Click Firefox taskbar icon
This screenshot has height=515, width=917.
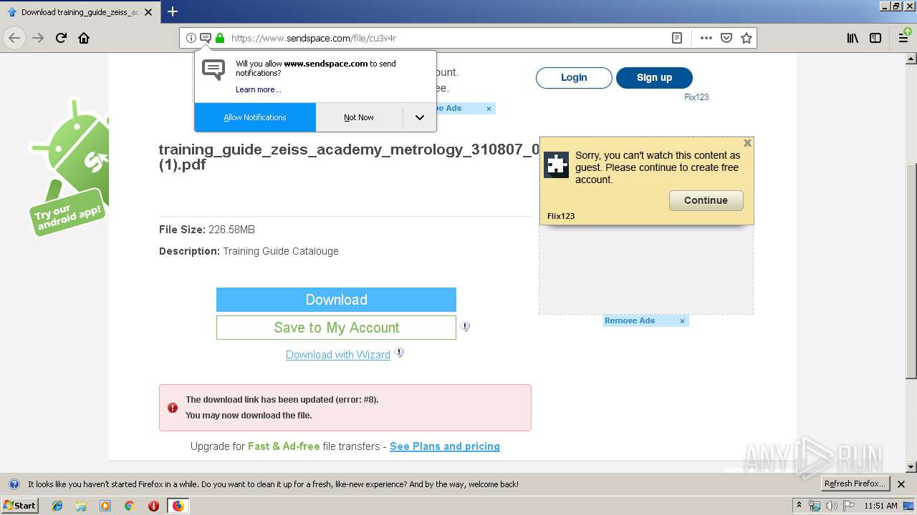tap(178, 506)
